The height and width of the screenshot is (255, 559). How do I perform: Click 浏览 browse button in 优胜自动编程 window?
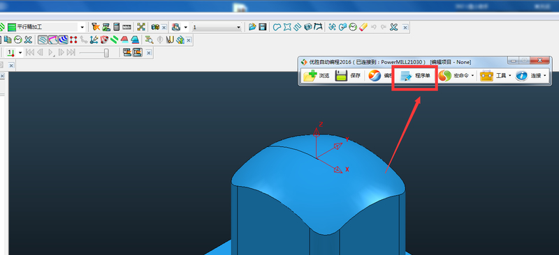click(x=317, y=75)
